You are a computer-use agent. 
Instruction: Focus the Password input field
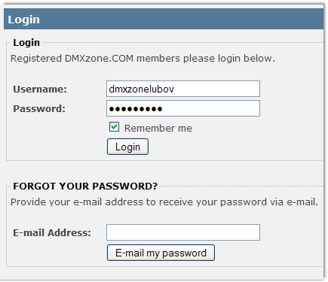click(x=183, y=108)
